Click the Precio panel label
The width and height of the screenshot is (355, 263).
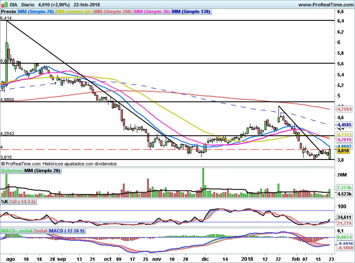point(9,11)
